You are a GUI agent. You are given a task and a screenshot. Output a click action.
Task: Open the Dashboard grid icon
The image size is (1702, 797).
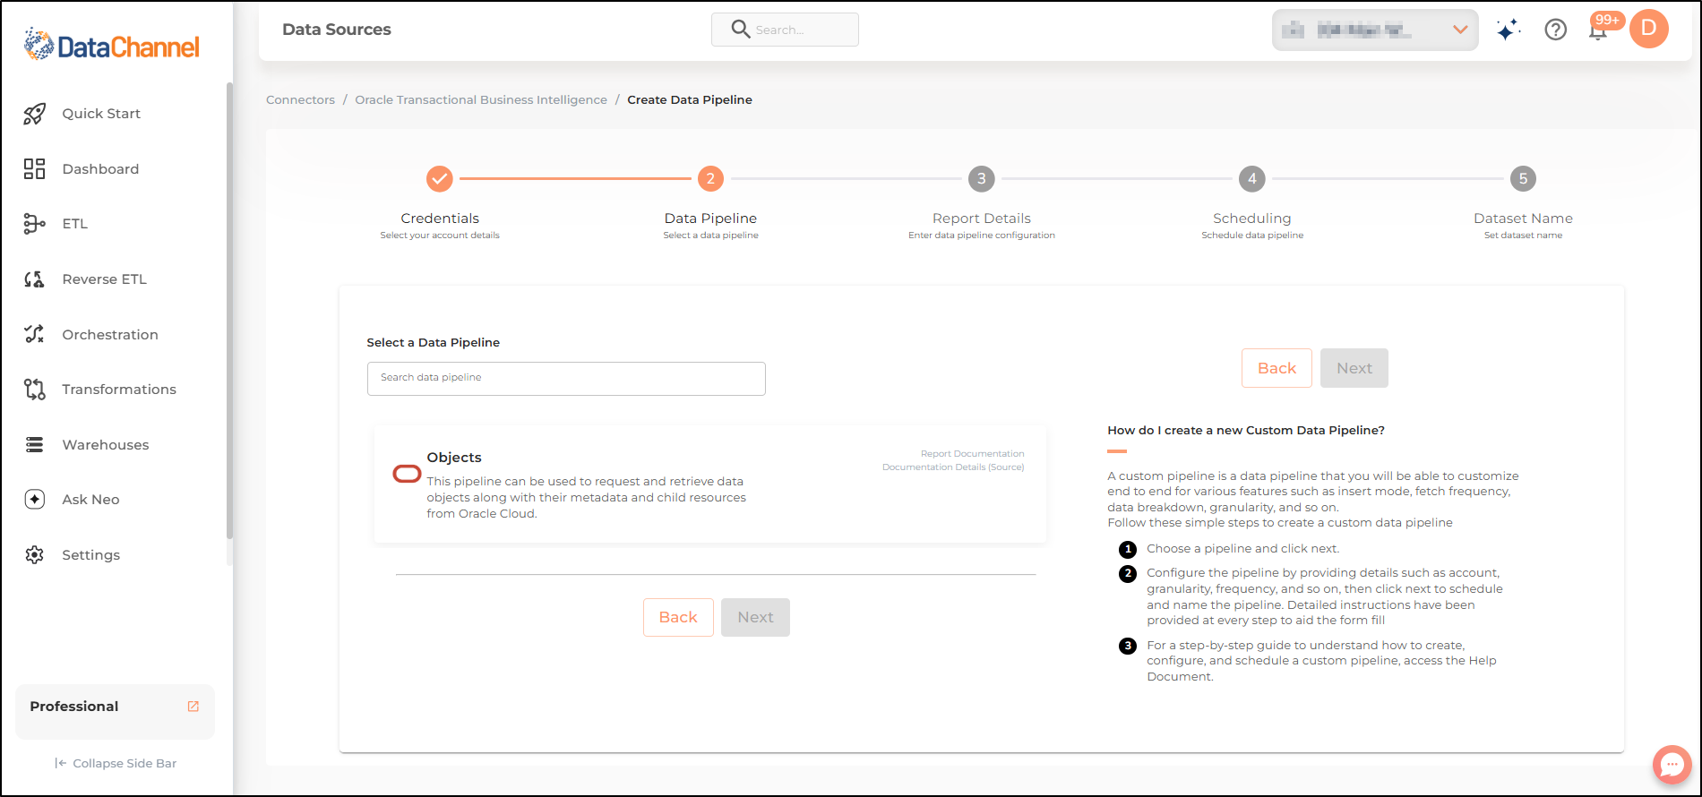34,169
